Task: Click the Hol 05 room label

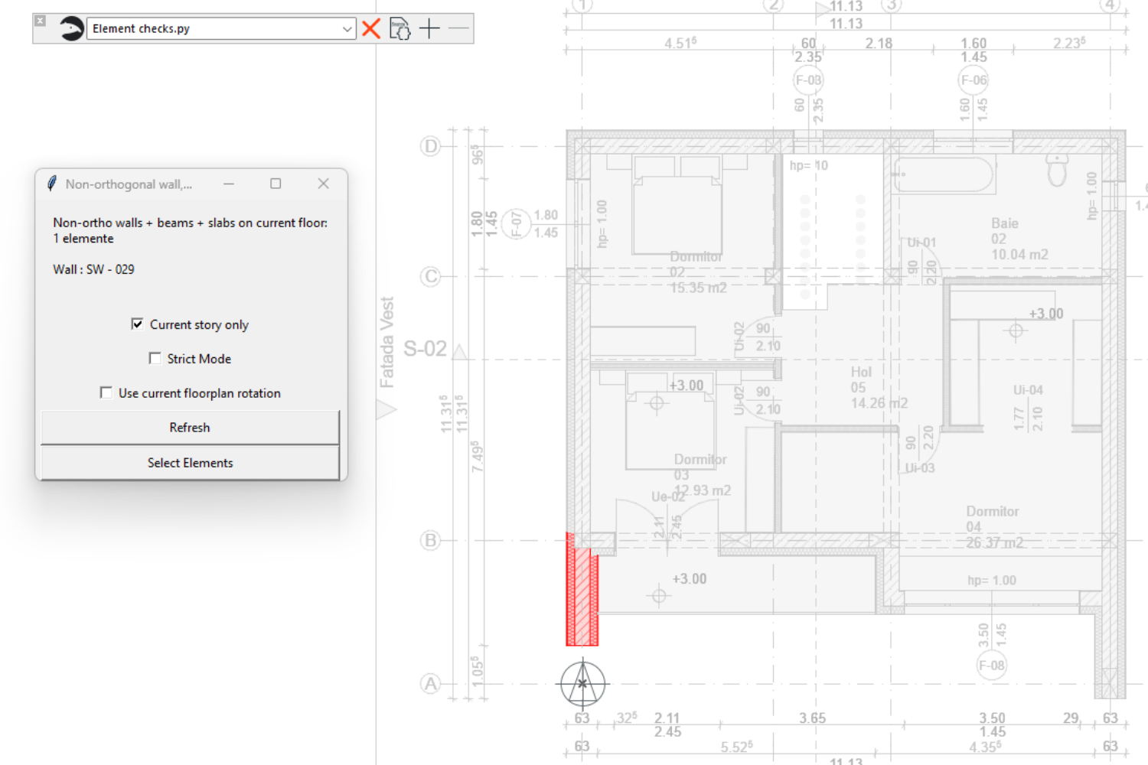Action: tap(879, 387)
